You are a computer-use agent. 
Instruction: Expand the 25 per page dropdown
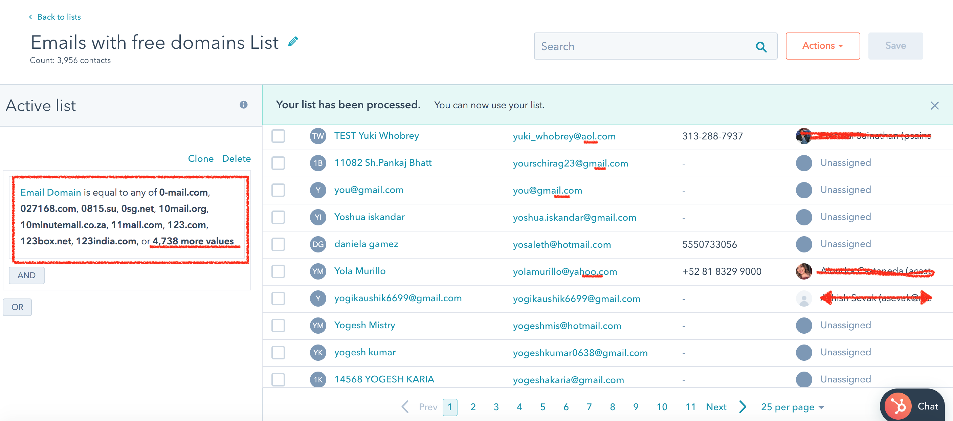tap(792, 407)
